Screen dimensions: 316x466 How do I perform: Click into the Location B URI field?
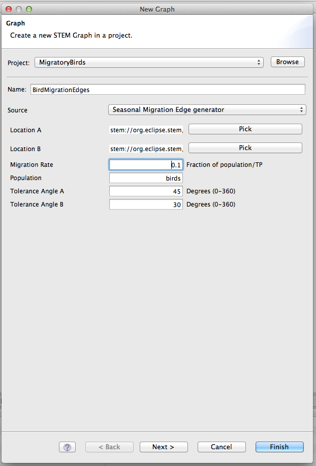point(146,149)
